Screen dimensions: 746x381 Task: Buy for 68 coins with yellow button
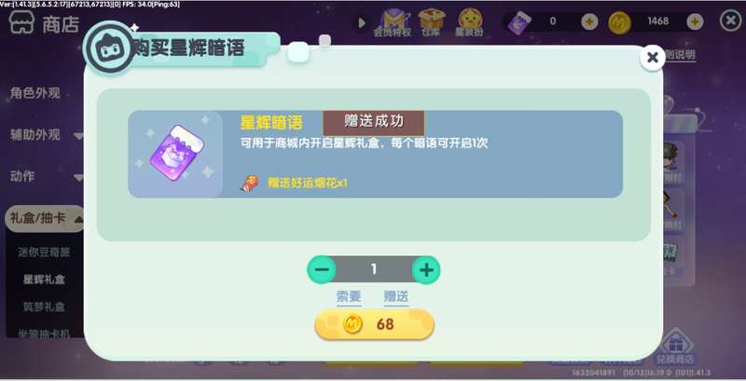coord(375,324)
